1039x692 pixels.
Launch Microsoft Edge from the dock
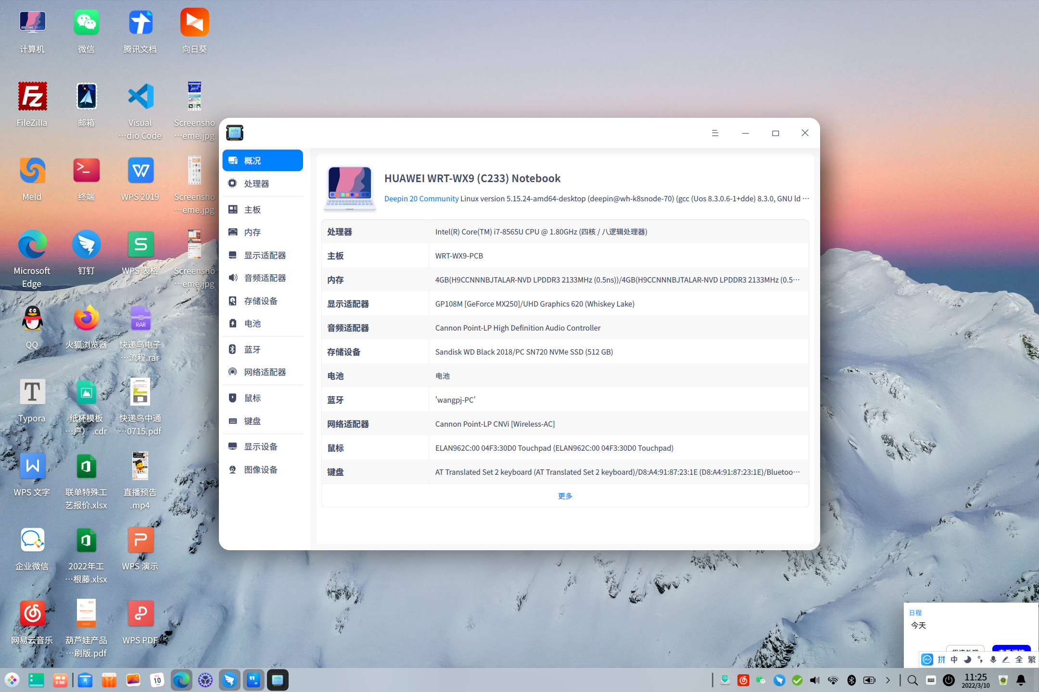pos(181,680)
